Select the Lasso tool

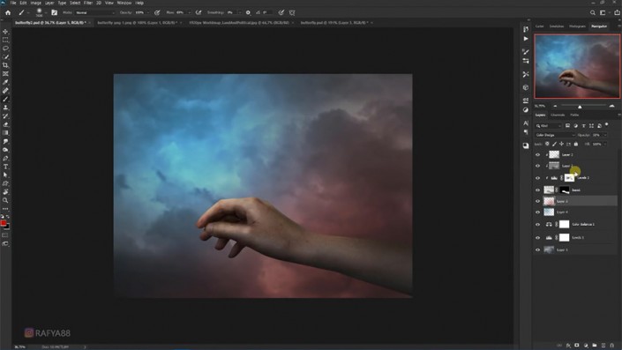pos(5,48)
